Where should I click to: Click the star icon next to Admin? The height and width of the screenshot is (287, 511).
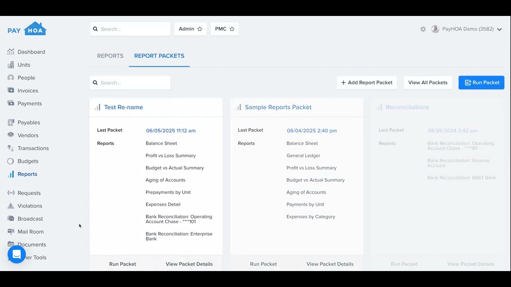coord(200,29)
